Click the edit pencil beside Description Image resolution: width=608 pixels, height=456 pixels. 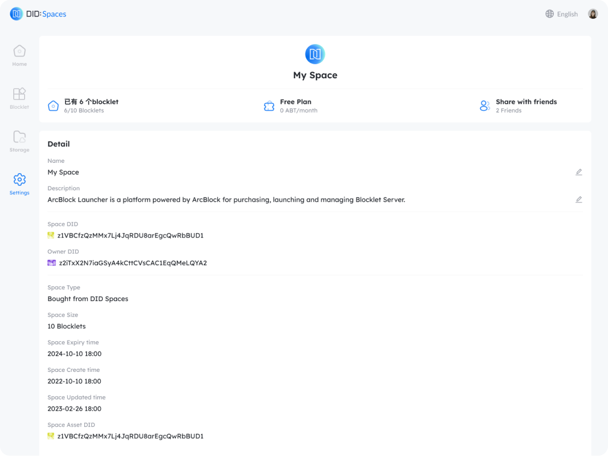pyautogui.click(x=579, y=200)
